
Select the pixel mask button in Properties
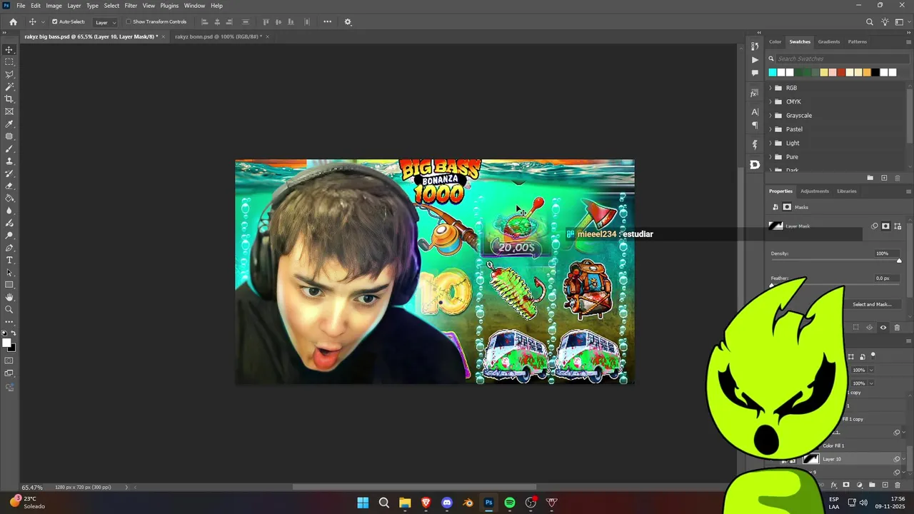[x=885, y=226]
